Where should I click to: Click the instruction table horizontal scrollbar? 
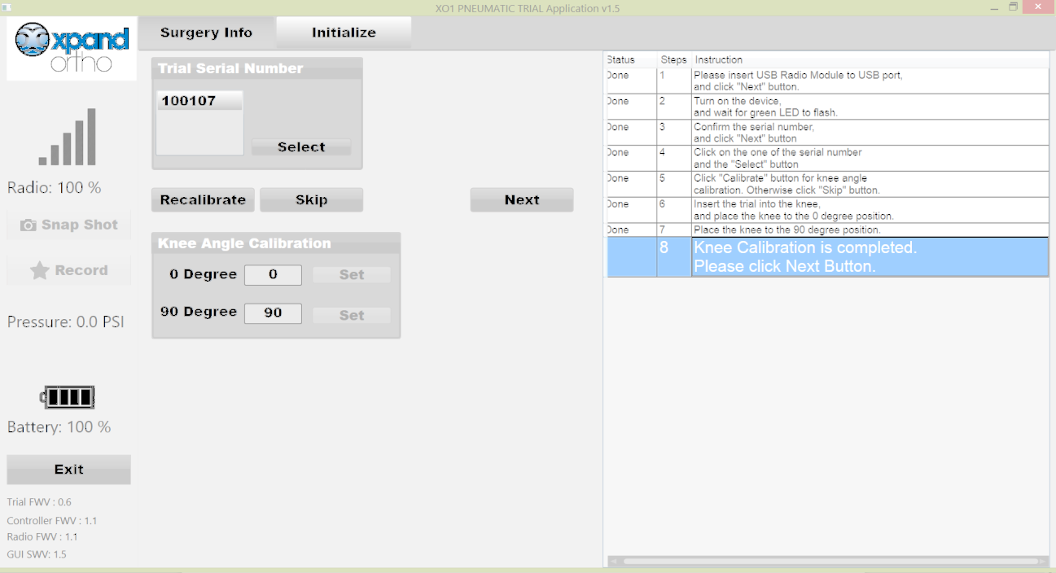830,561
